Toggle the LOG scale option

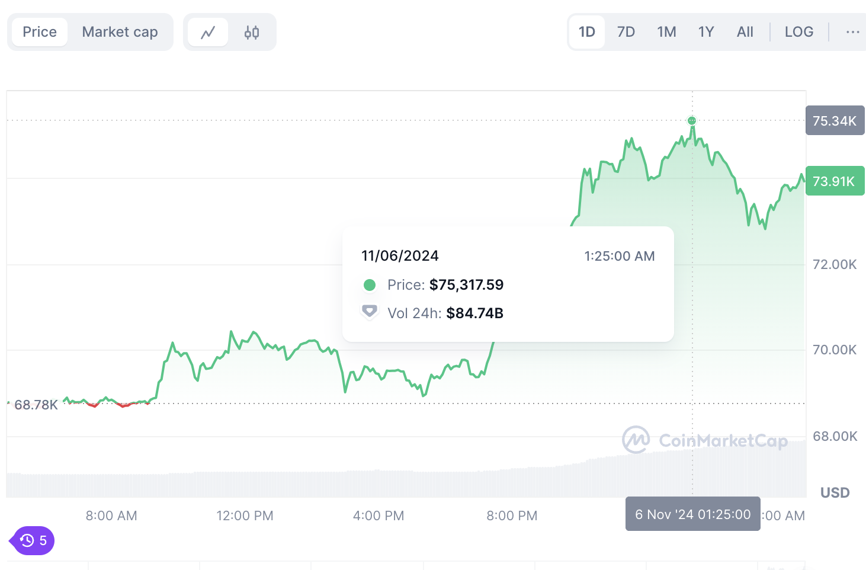(798, 32)
